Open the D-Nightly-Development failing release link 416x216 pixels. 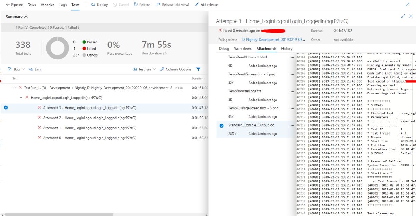(x=274, y=40)
